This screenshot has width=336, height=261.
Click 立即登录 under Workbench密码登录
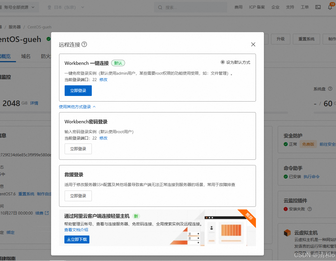pyautogui.click(x=78, y=149)
